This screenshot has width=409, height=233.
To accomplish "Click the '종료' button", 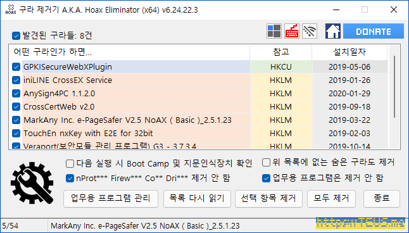I will tap(382, 199).
